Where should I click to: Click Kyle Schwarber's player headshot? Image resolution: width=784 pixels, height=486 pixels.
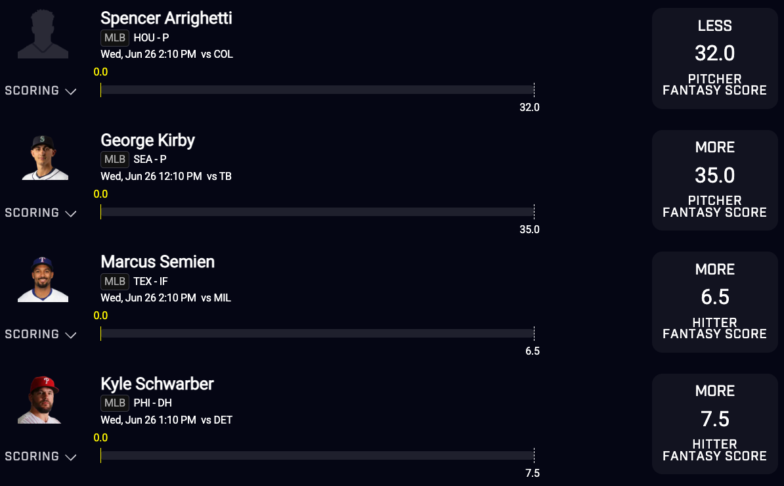pyautogui.click(x=40, y=400)
